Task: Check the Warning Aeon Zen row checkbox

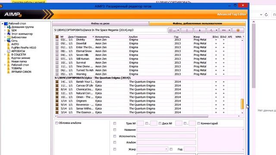Action: tap(57, 74)
